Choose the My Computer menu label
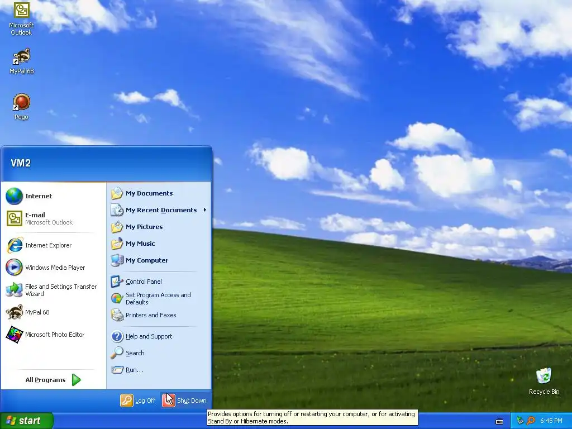The image size is (572, 429). [x=147, y=260]
